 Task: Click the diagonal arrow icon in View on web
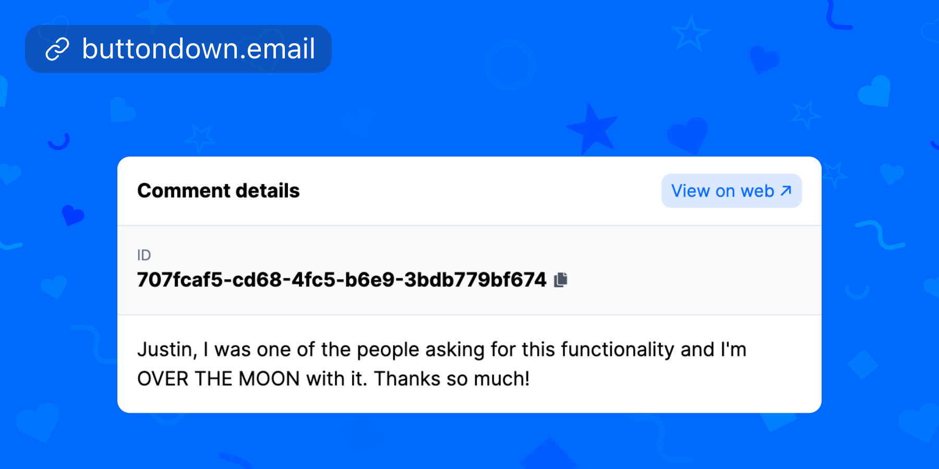coord(786,191)
